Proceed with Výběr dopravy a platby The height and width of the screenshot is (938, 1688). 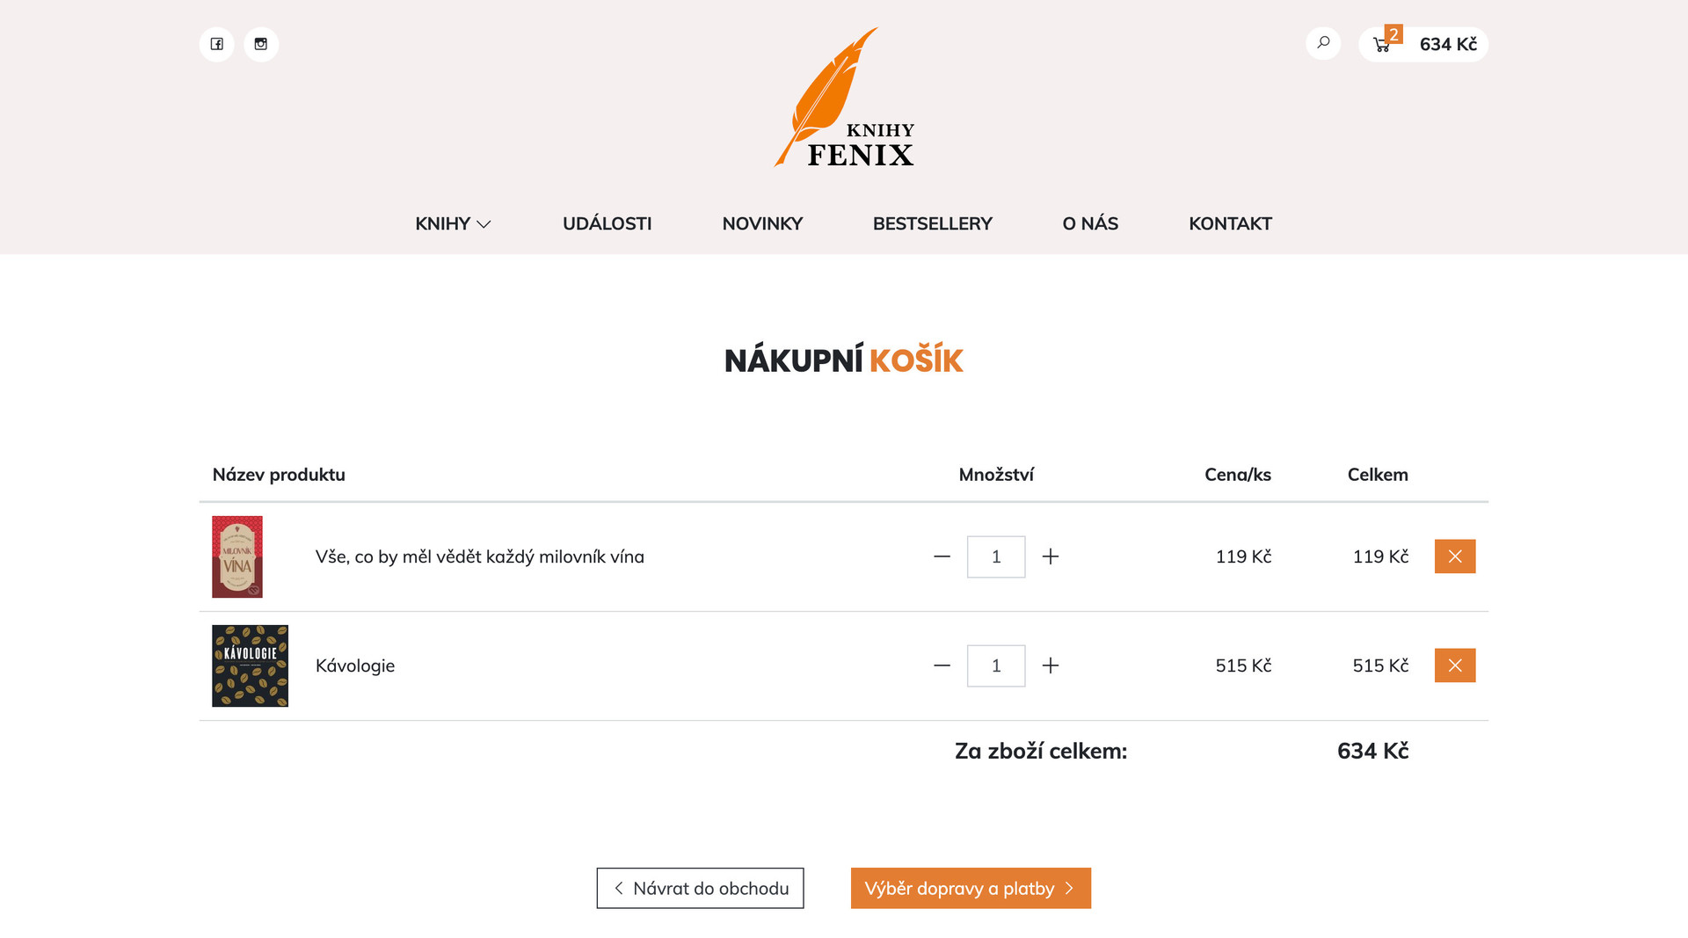click(971, 888)
